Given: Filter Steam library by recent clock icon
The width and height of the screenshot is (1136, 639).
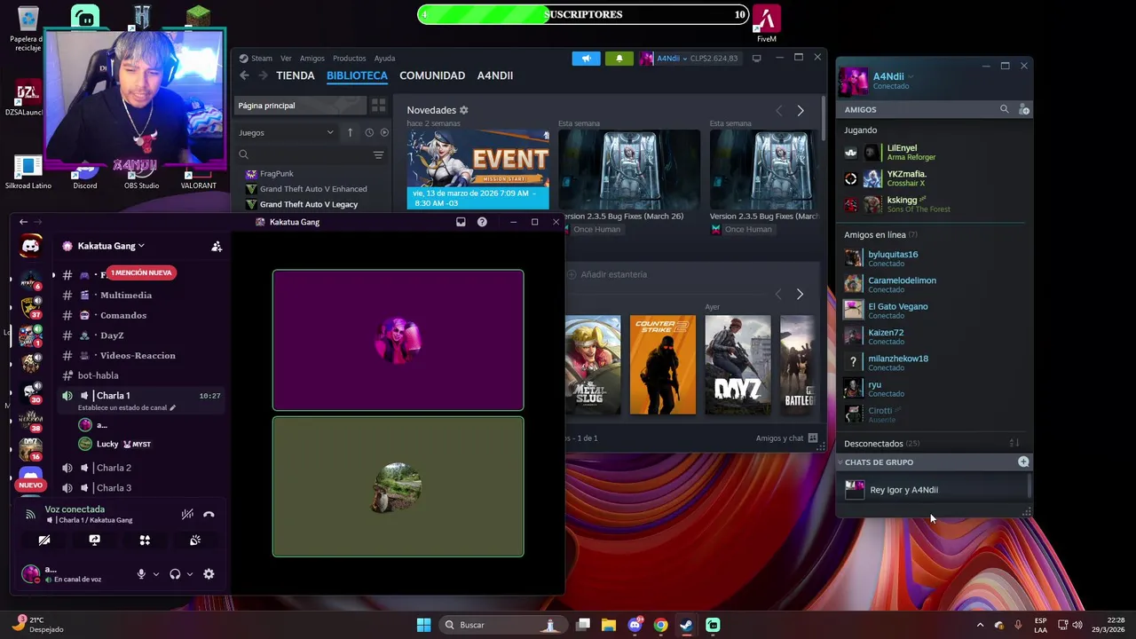Looking at the screenshot, I should tap(369, 133).
